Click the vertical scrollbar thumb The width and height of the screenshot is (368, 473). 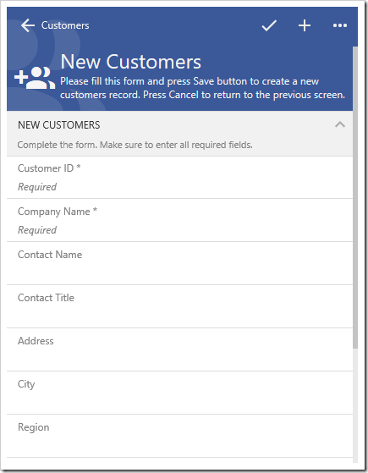click(355, 198)
